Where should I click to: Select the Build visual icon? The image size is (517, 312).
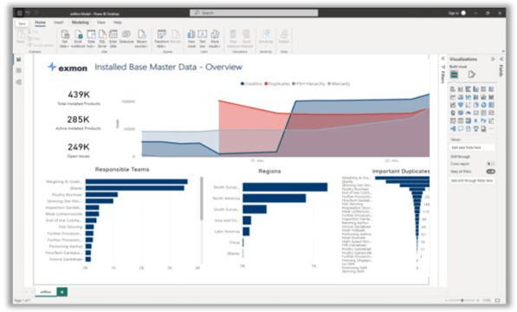point(455,75)
